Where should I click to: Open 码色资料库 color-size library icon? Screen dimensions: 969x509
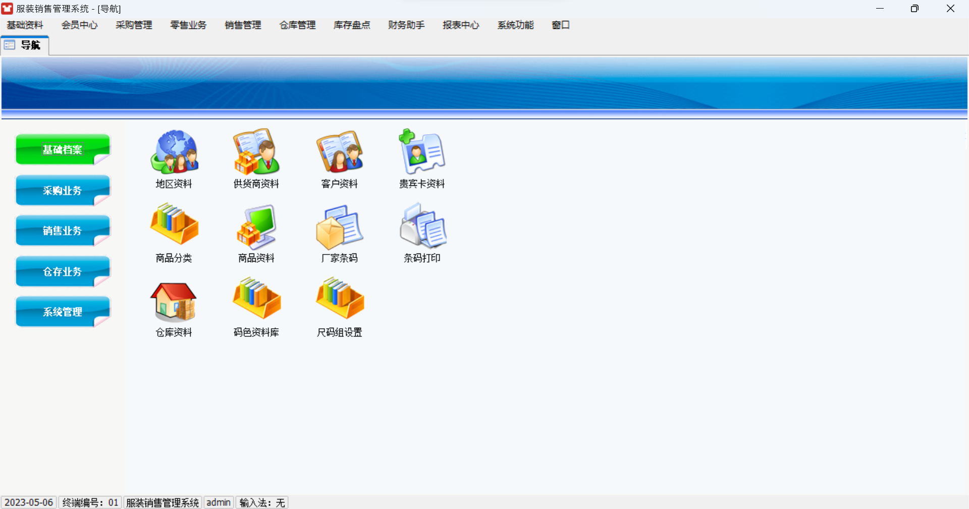click(x=256, y=299)
